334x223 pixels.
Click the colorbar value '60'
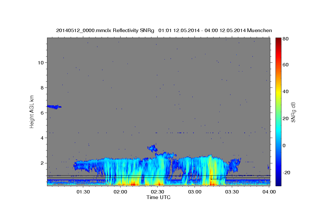pyautogui.click(x=286, y=65)
